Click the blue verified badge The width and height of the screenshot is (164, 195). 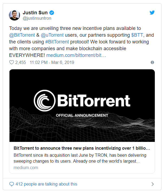pyautogui.click(x=51, y=12)
